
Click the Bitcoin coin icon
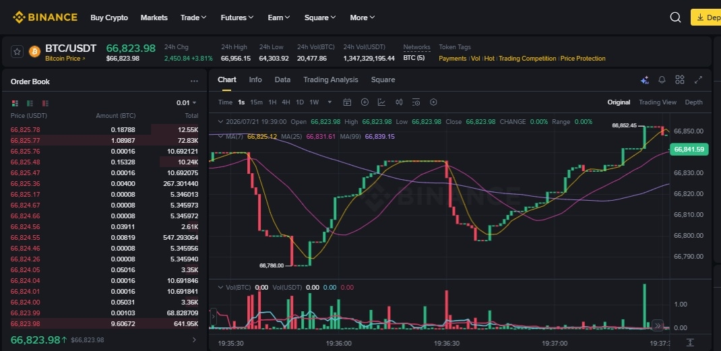[34, 51]
